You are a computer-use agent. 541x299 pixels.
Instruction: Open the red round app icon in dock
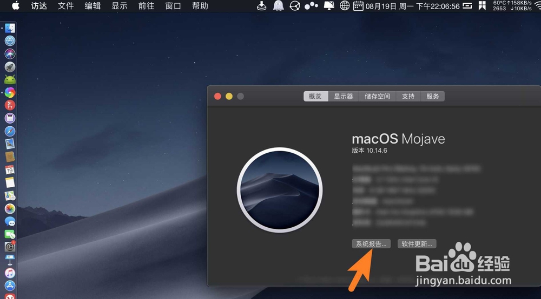pos(10,105)
